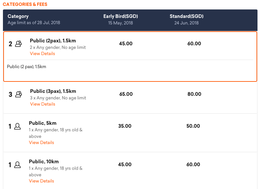Click the Early Bird(SGD) column header
Viewport: 264px width, 189px height.
click(121, 16)
